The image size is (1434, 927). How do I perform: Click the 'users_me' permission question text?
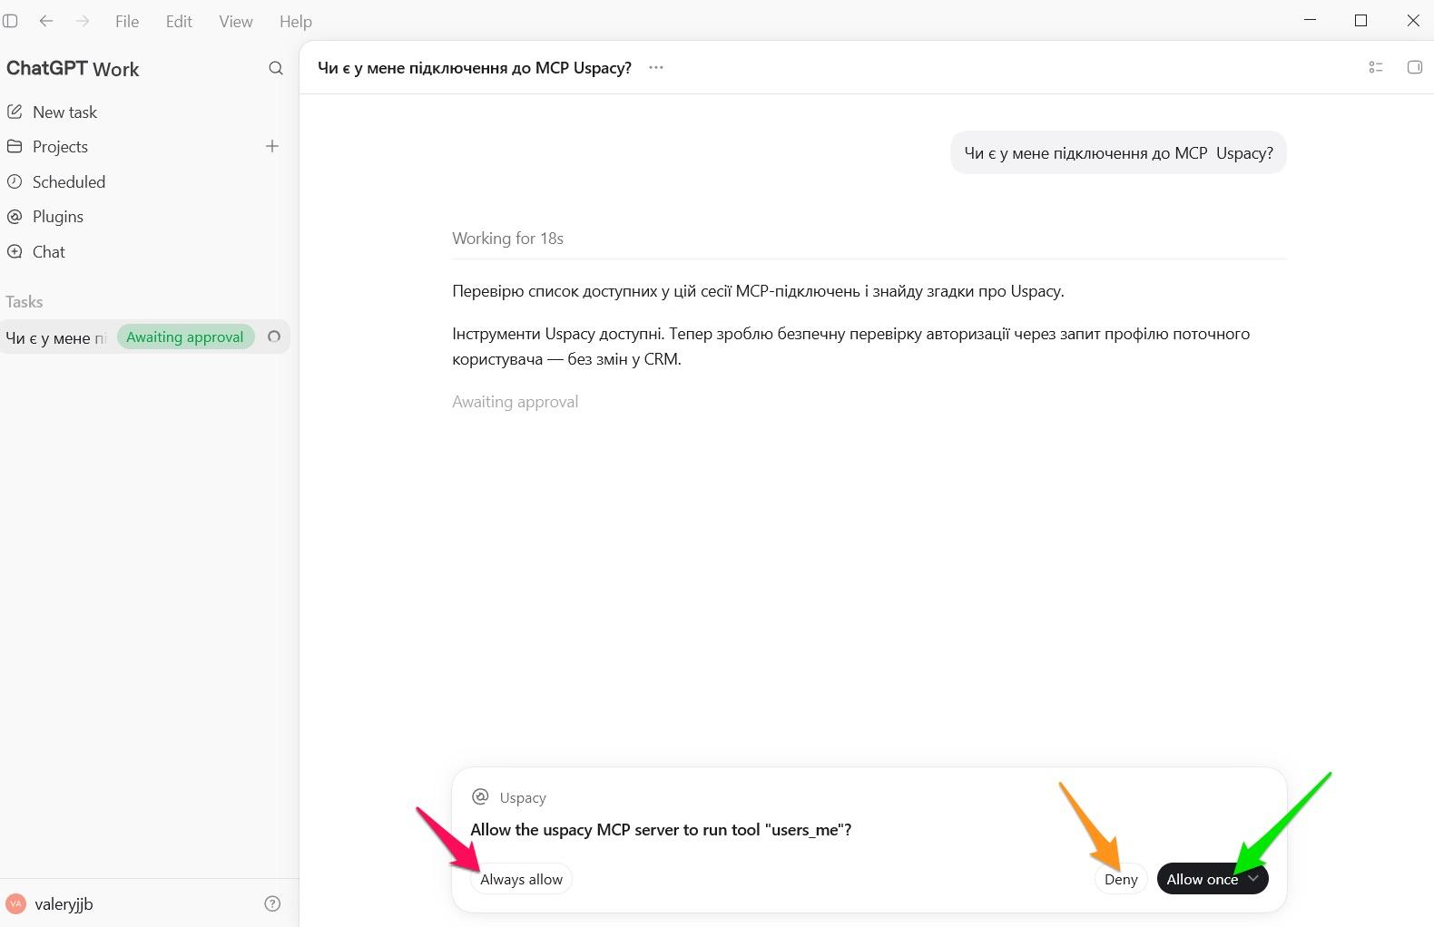[x=661, y=830]
